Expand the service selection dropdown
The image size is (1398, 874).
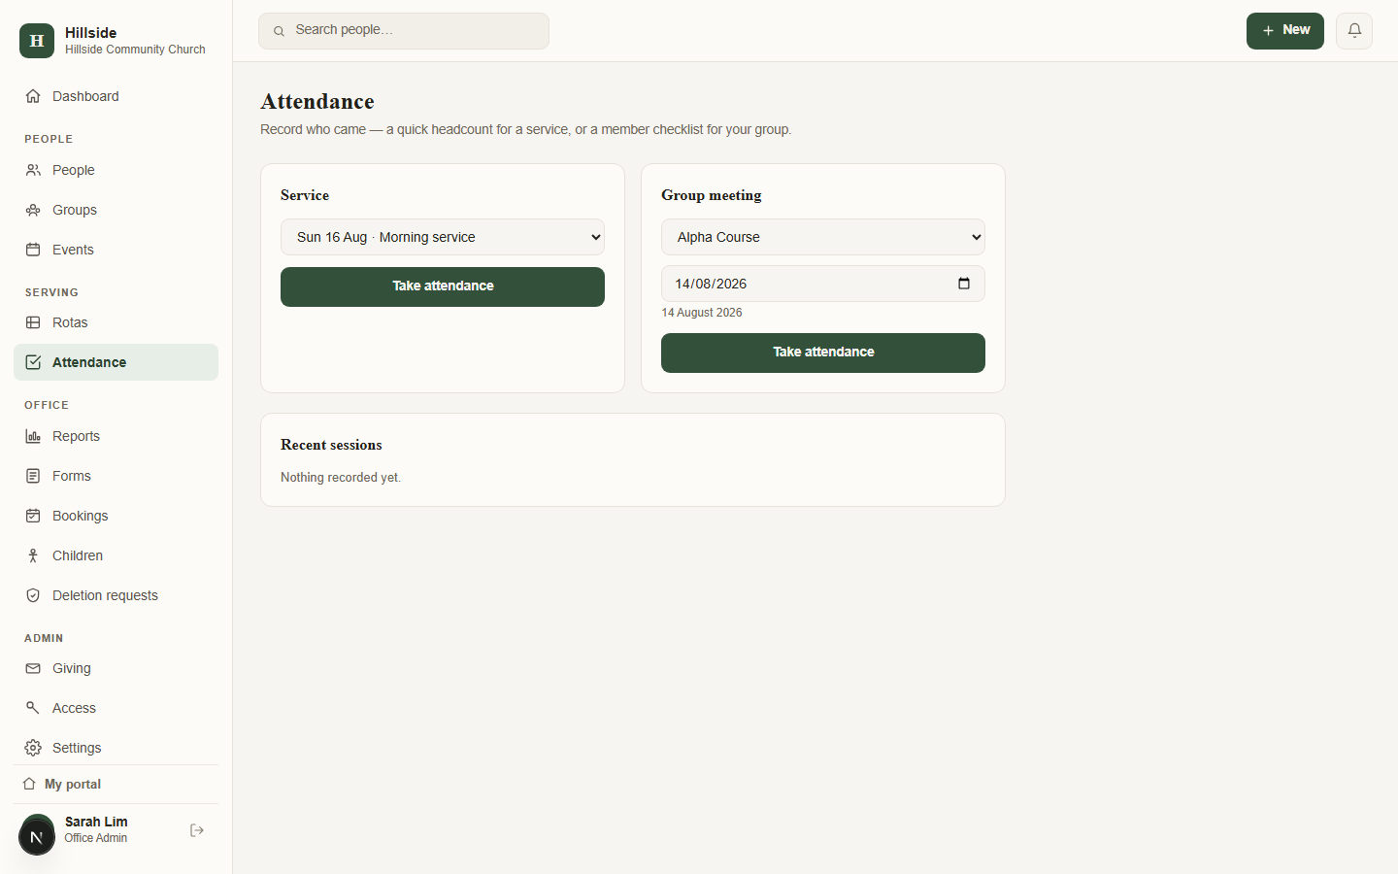tap(443, 237)
